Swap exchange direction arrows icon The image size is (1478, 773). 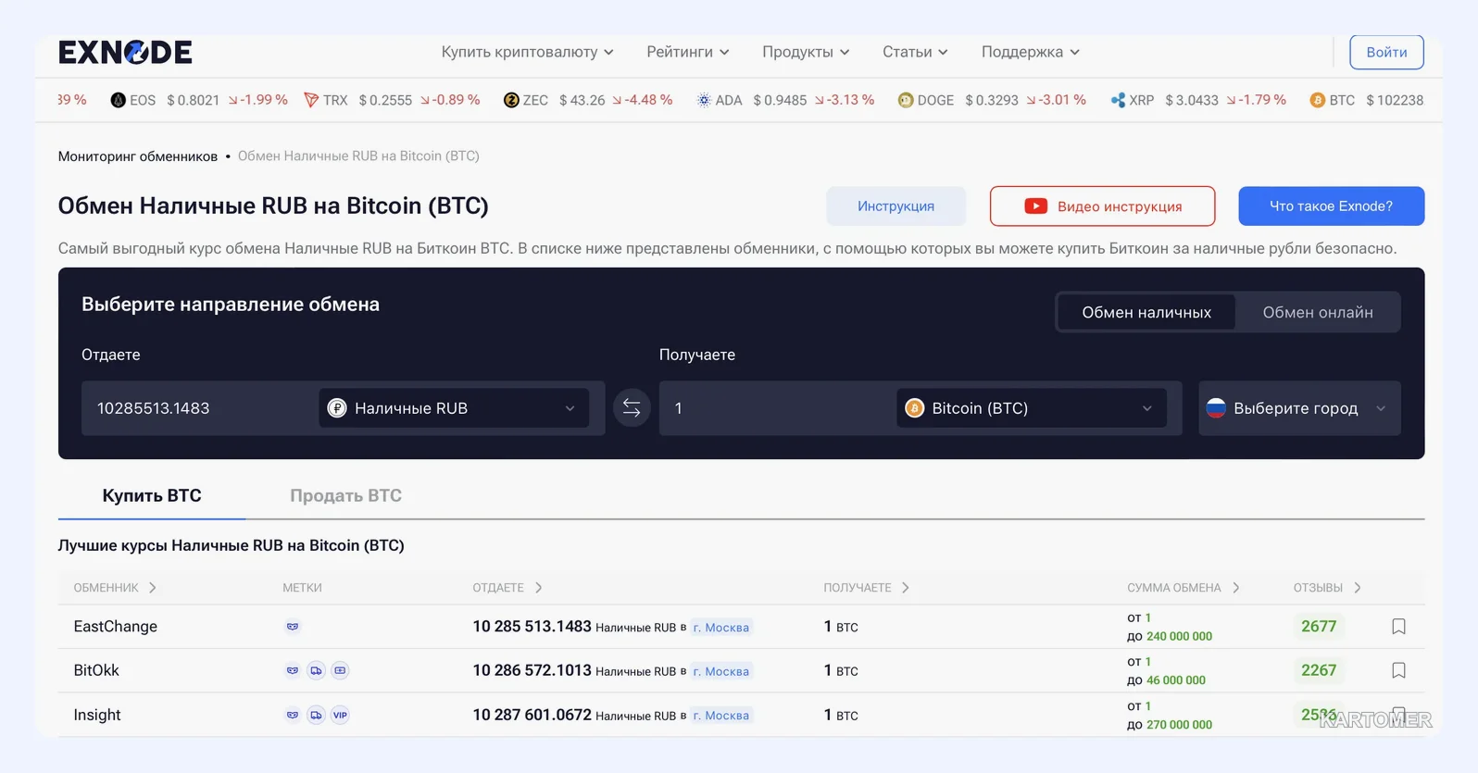(632, 408)
